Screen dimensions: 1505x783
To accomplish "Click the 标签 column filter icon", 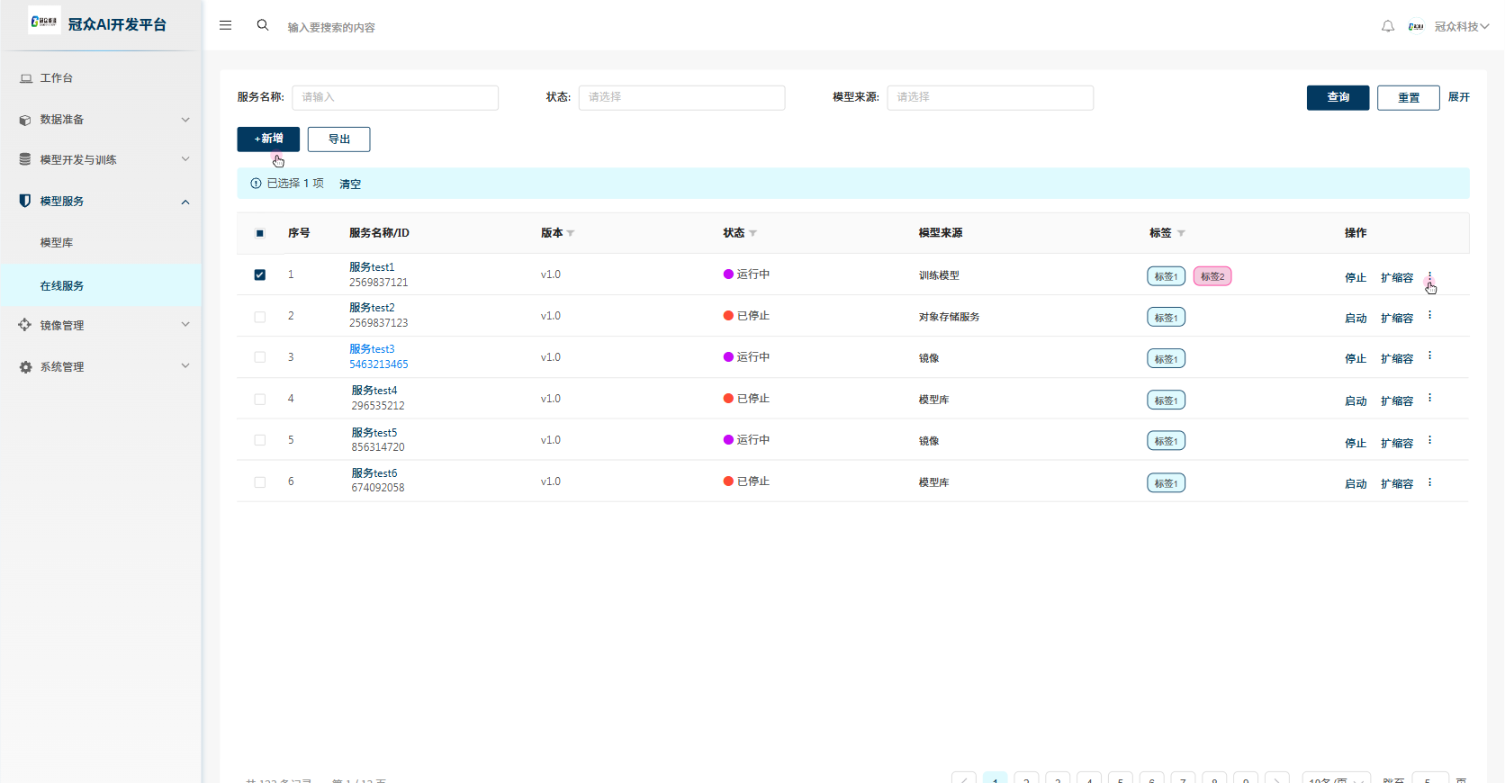I will pyautogui.click(x=1181, y=233).
